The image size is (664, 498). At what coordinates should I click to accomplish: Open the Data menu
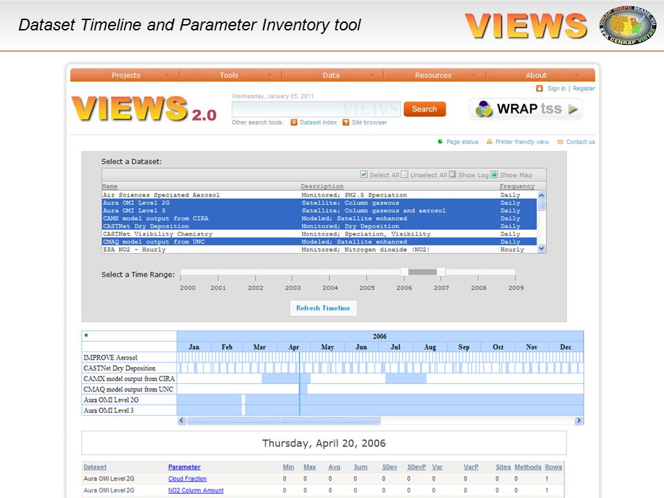click(x=331, y=75)
